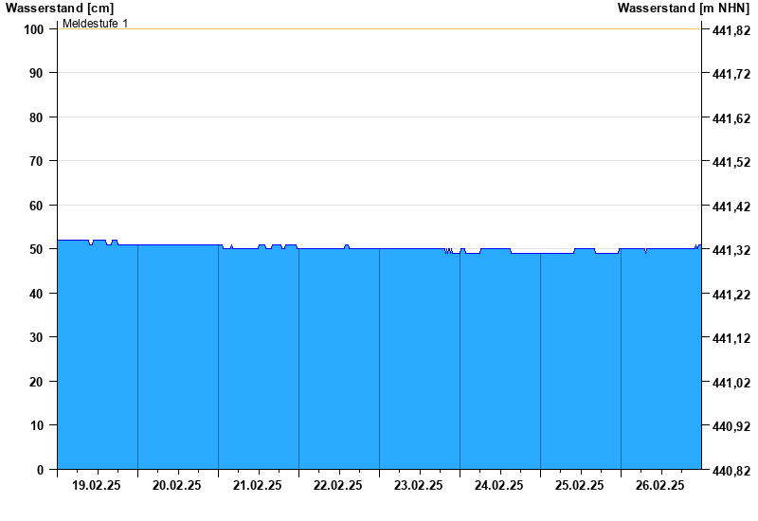Click the 'Wasserstand [cm]' axis title
This screenshot has height=521, width=758.
click(x=59, y=8)
